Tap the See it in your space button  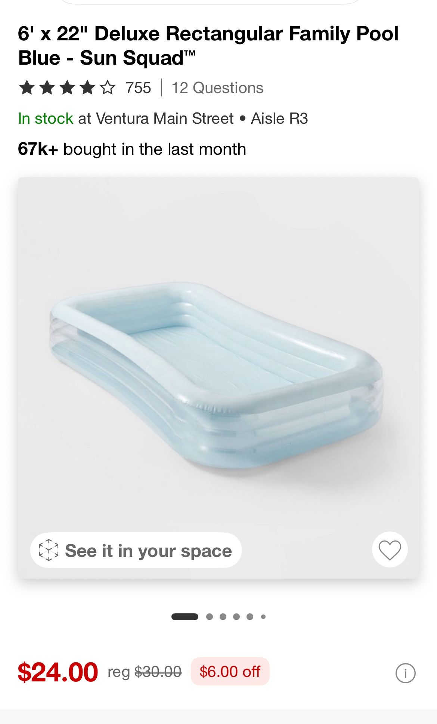(x=136, y=551)
